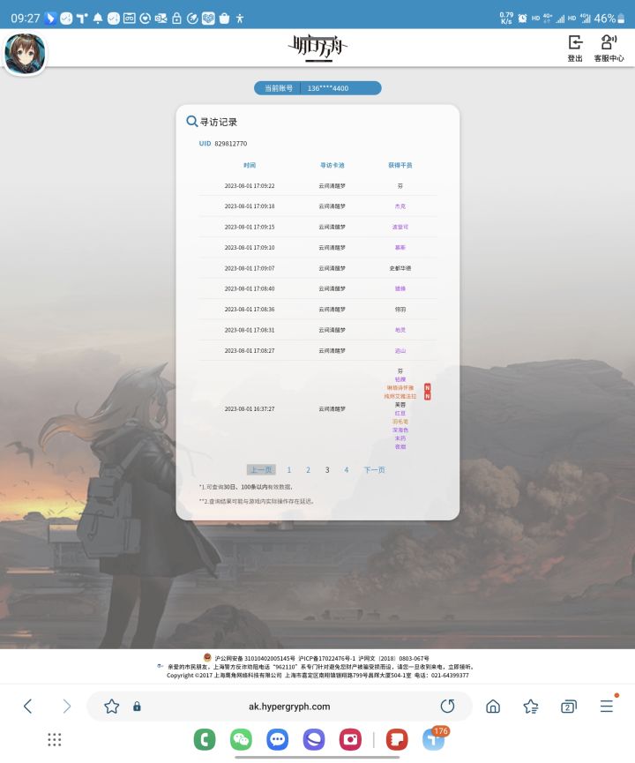Open the app drawer grid icon

coord(55,740)
